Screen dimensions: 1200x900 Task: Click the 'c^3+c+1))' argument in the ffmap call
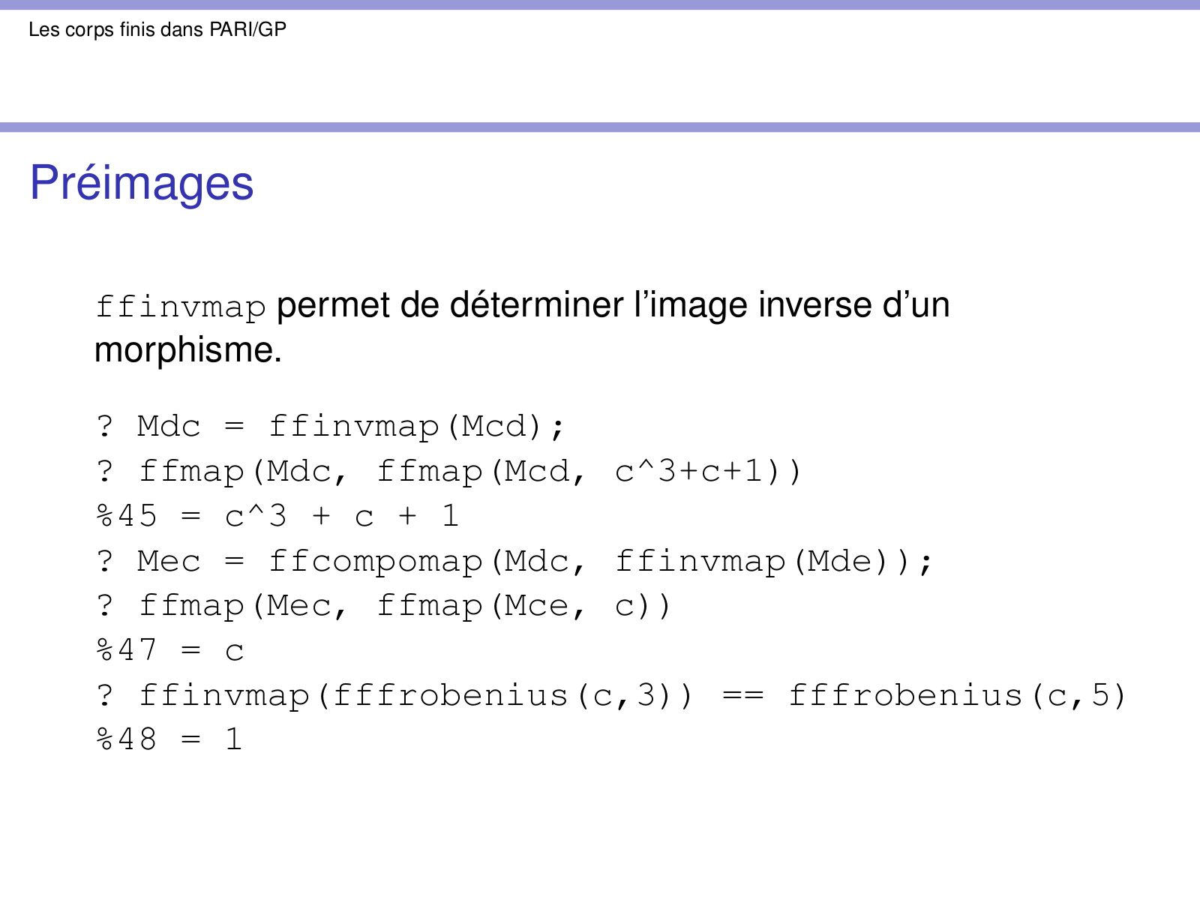click(x=709, y=472)
